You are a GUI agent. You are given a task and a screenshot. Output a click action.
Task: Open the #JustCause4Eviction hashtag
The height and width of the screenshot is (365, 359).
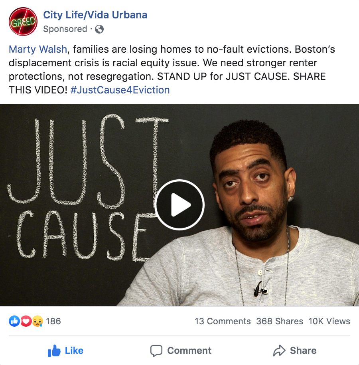click(x=120, y=90)
